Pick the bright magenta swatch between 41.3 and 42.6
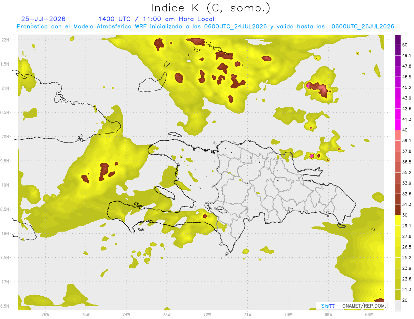This screenshot has height=319, width=414. point(398,114)
